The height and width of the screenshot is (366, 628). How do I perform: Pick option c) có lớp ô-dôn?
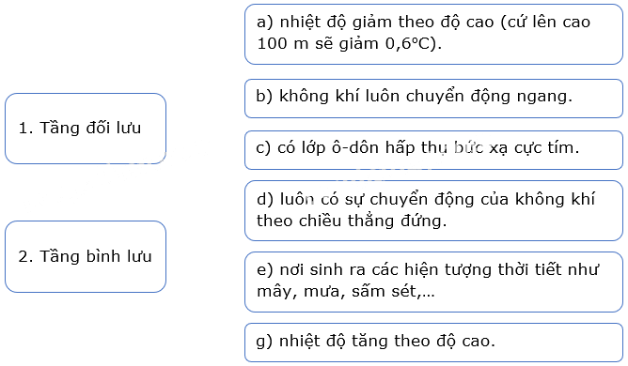[433, 150]
